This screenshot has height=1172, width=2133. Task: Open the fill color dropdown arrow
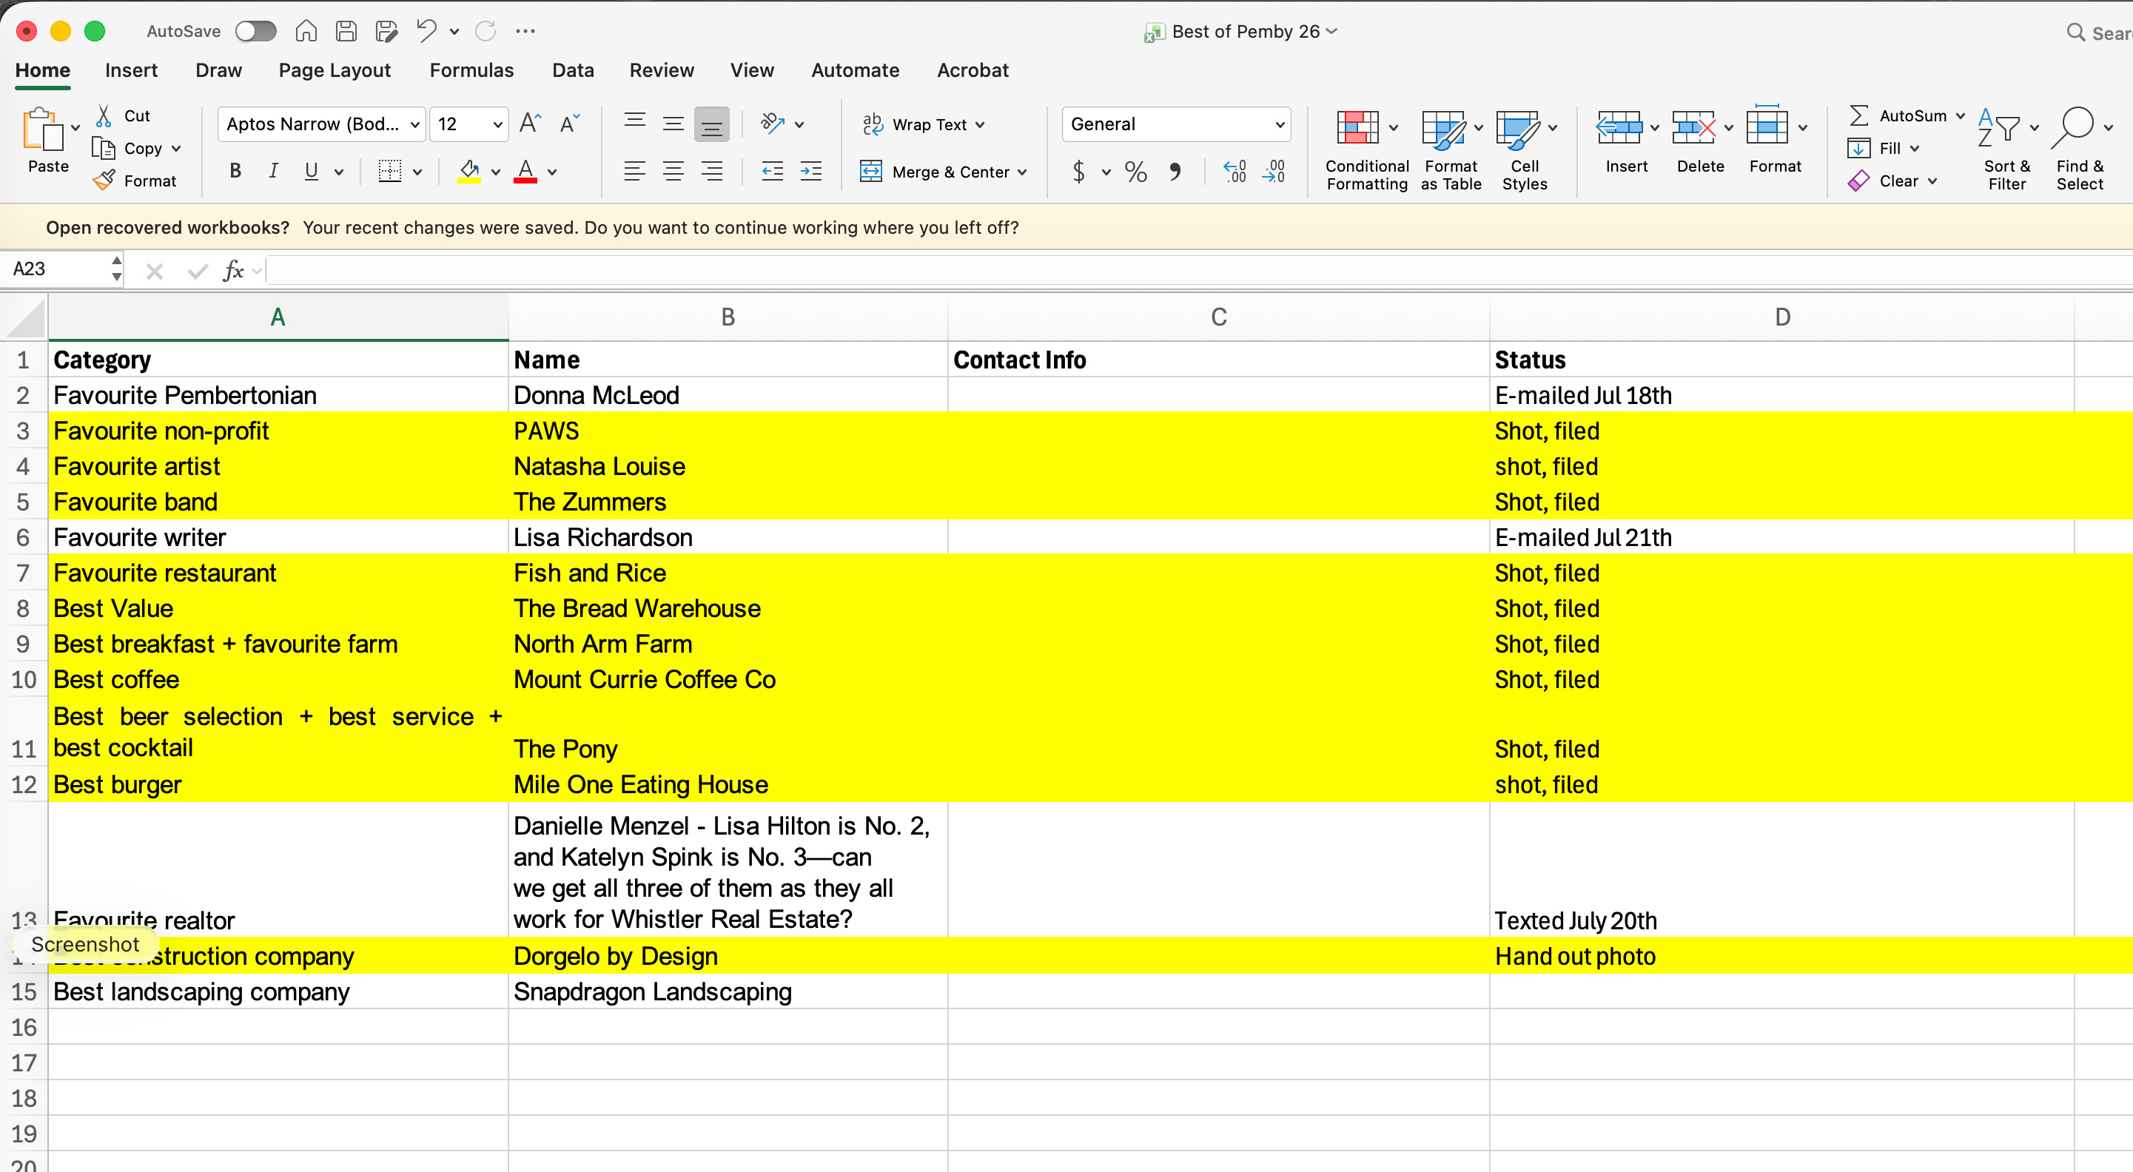click(x=496, y=172)
